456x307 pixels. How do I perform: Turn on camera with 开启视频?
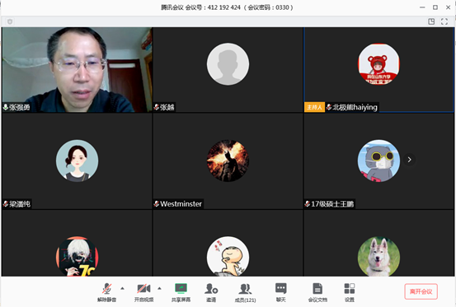coord(143,292)
